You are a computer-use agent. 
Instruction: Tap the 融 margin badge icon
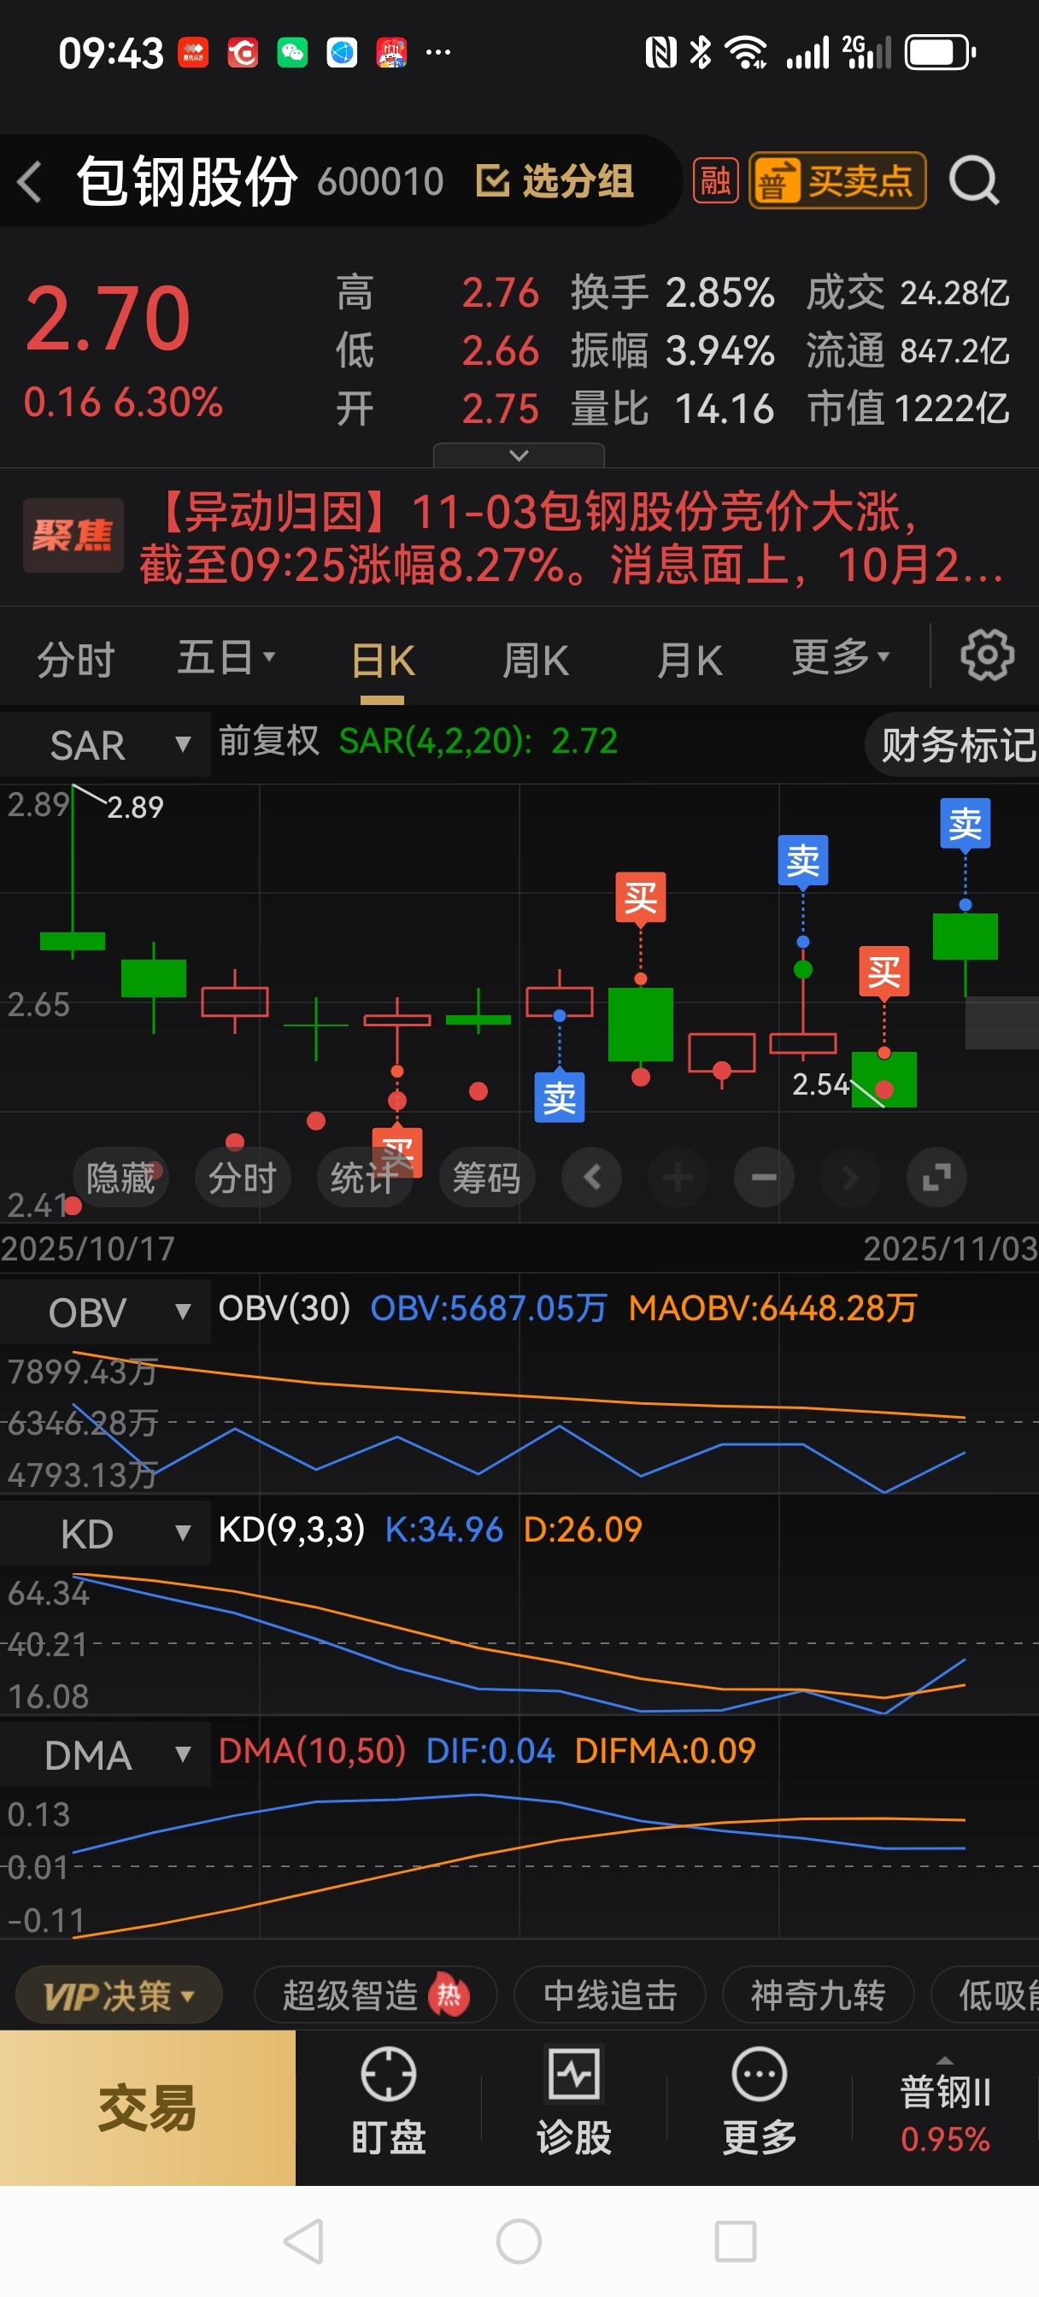coord(715,181)
